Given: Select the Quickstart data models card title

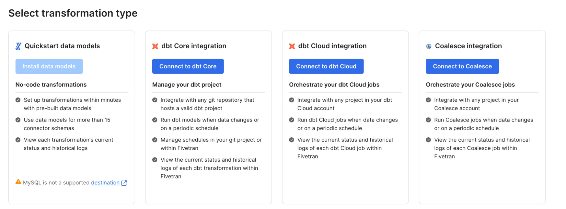Looking at the screenshot, I should pyautogui.click(x=62, y=46).
